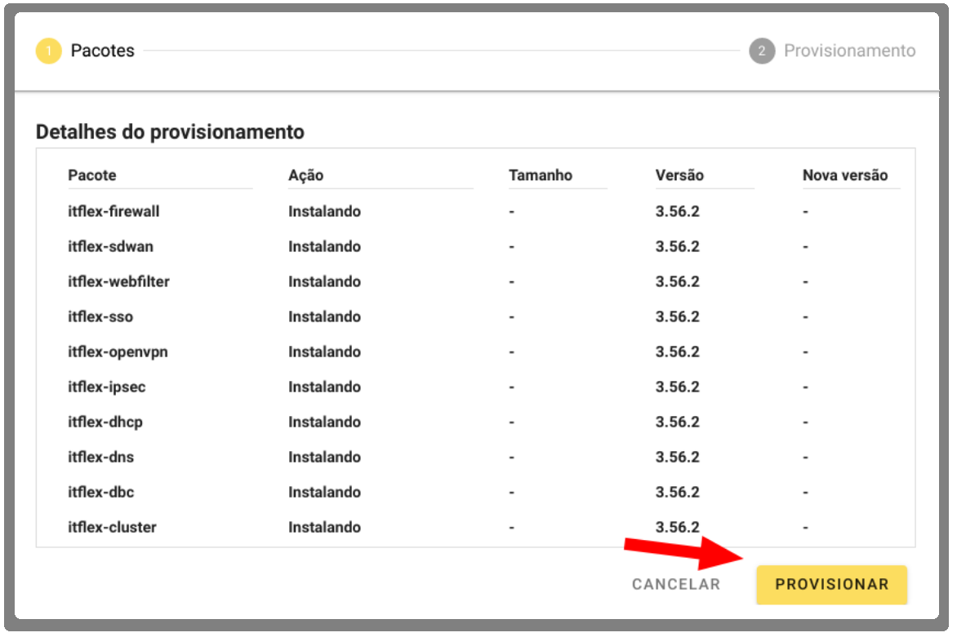Click the CANCELAR button
The width and height of the screenshot is (957, 637).
click(x=675, y=585)
